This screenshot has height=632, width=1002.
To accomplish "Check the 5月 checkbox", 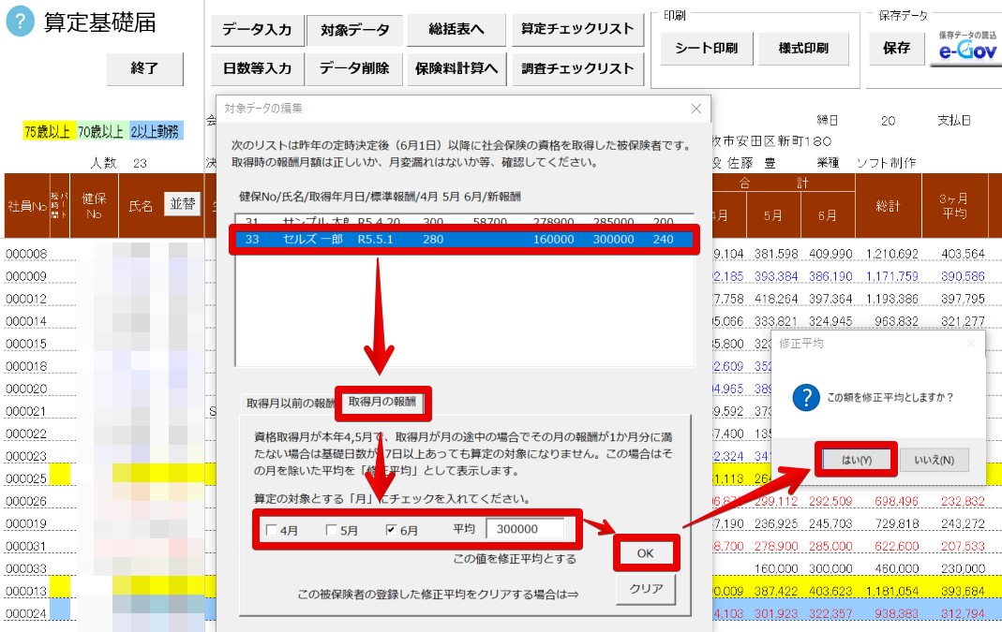I will coord(331,530).
